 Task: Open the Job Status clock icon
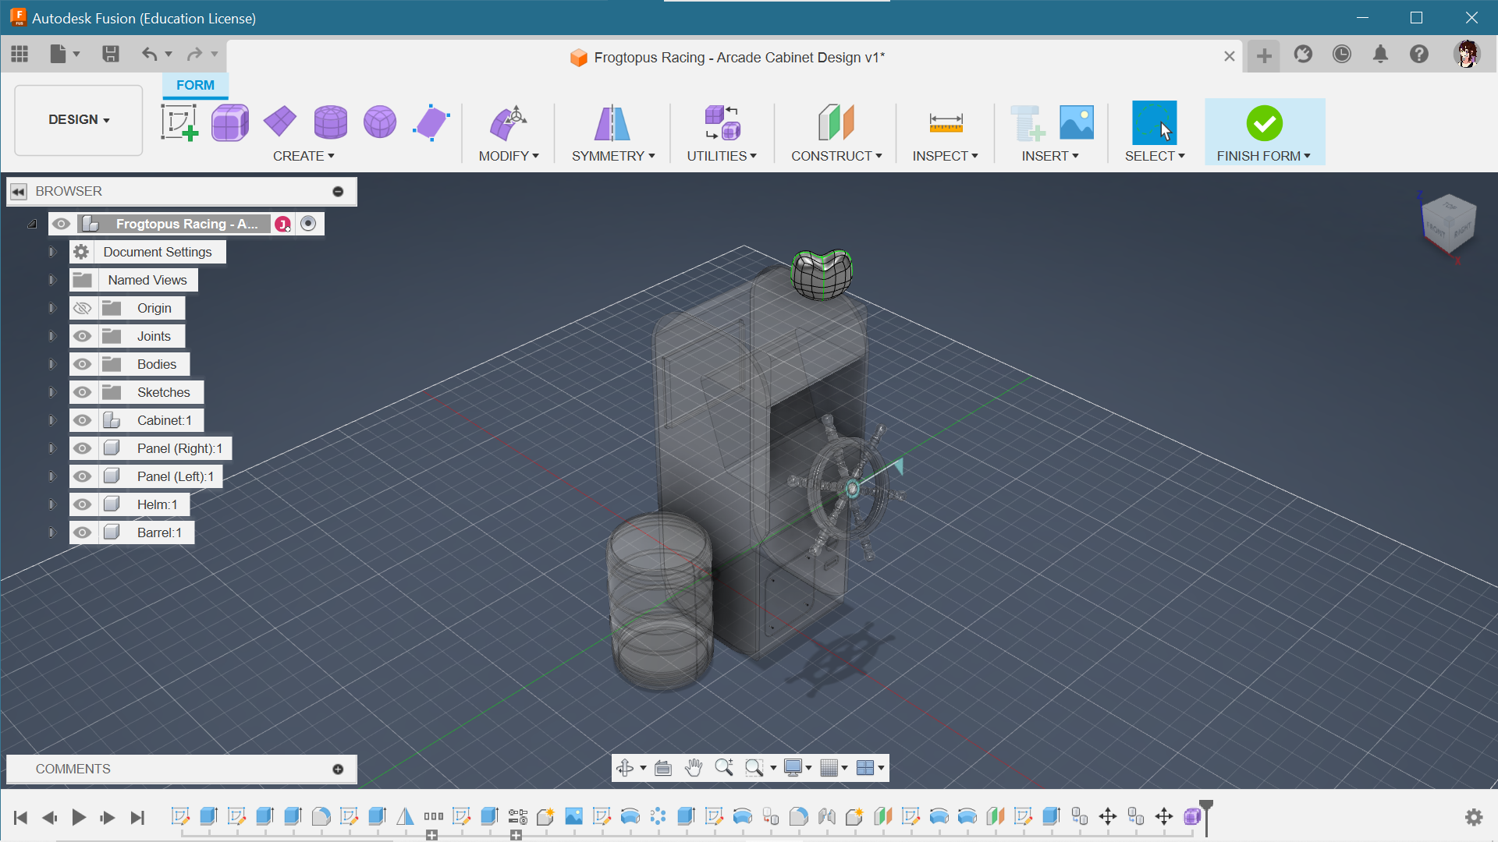(x=1342, y=54)
